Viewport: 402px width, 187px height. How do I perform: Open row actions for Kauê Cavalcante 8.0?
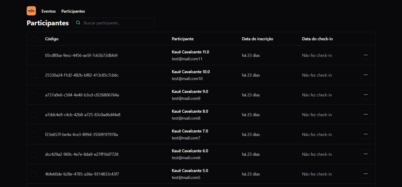point(366,114)
